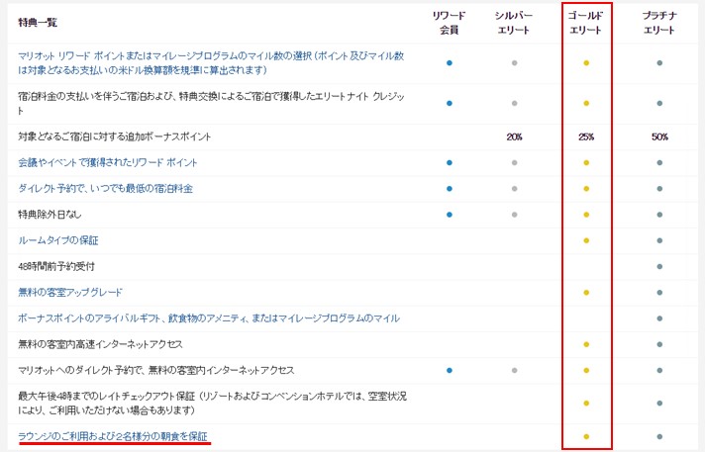Click the 50% platinum bonus value
The image size is (705, 452).
pyautogui.click(x=659, y=136)
